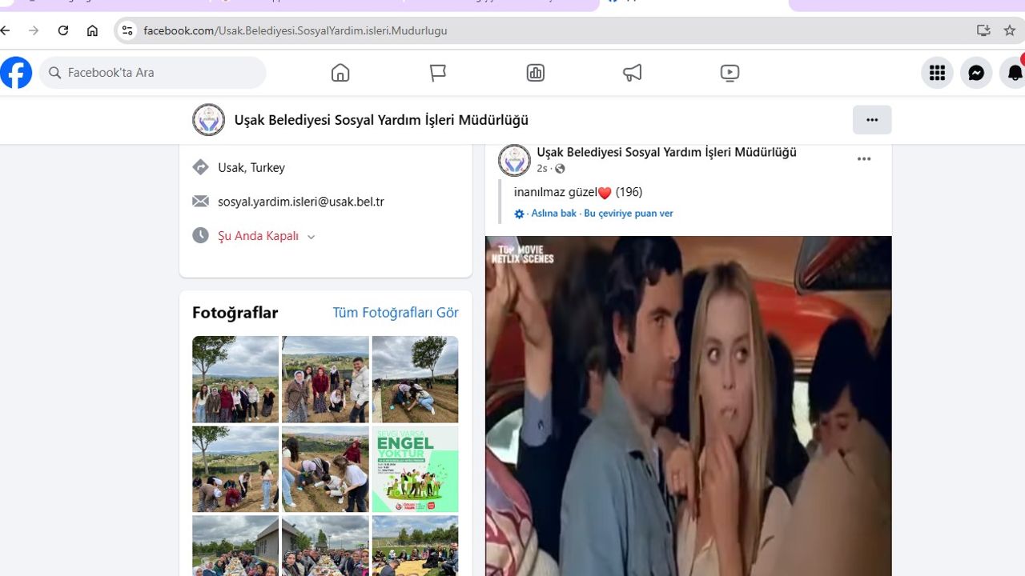This screenshot has width=1025, height=576.
Task: Open the Professional dashboard chart icon
Action: coord(536,73)
